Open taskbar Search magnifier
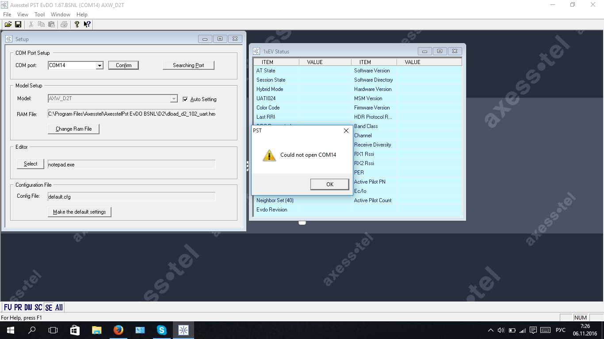Viewport: 604px width, 339px height. coord(32,330)
